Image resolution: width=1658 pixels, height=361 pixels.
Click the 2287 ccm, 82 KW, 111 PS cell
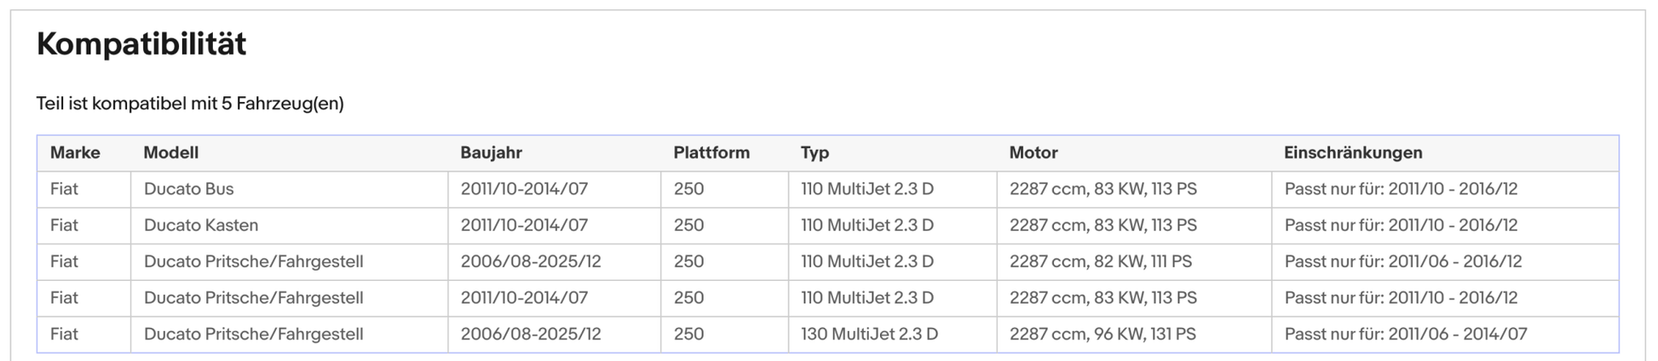click(x=1135, y=262)
